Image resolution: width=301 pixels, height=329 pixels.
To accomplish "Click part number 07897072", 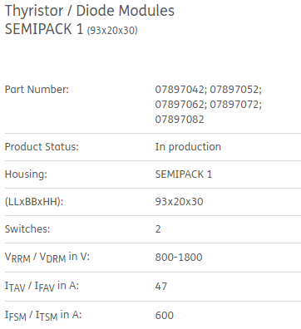I will (235, 105).
